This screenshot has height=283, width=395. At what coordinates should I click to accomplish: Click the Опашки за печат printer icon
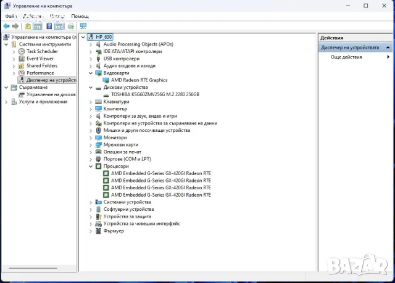pyautogui.click(x=98, y=152)
